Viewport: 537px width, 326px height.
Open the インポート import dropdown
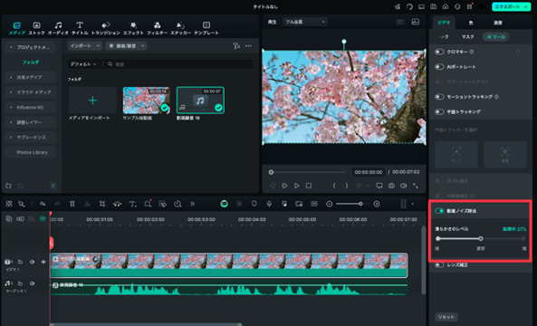(x=84, y=46)
